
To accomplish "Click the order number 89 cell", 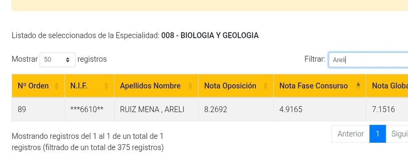I will point(38,109).
